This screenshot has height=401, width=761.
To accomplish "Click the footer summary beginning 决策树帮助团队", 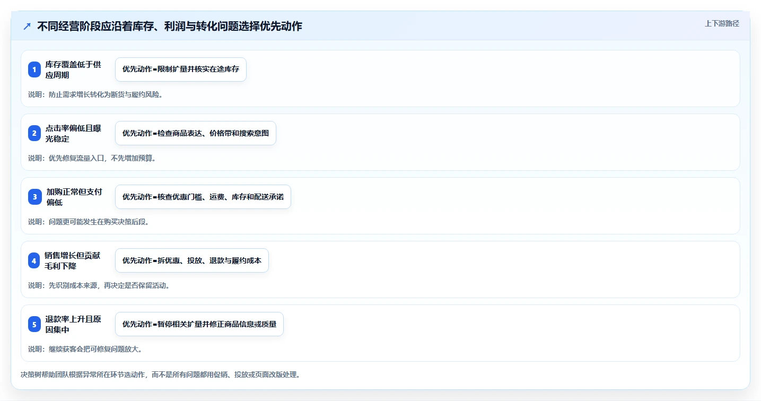I will tap(161, 374).
